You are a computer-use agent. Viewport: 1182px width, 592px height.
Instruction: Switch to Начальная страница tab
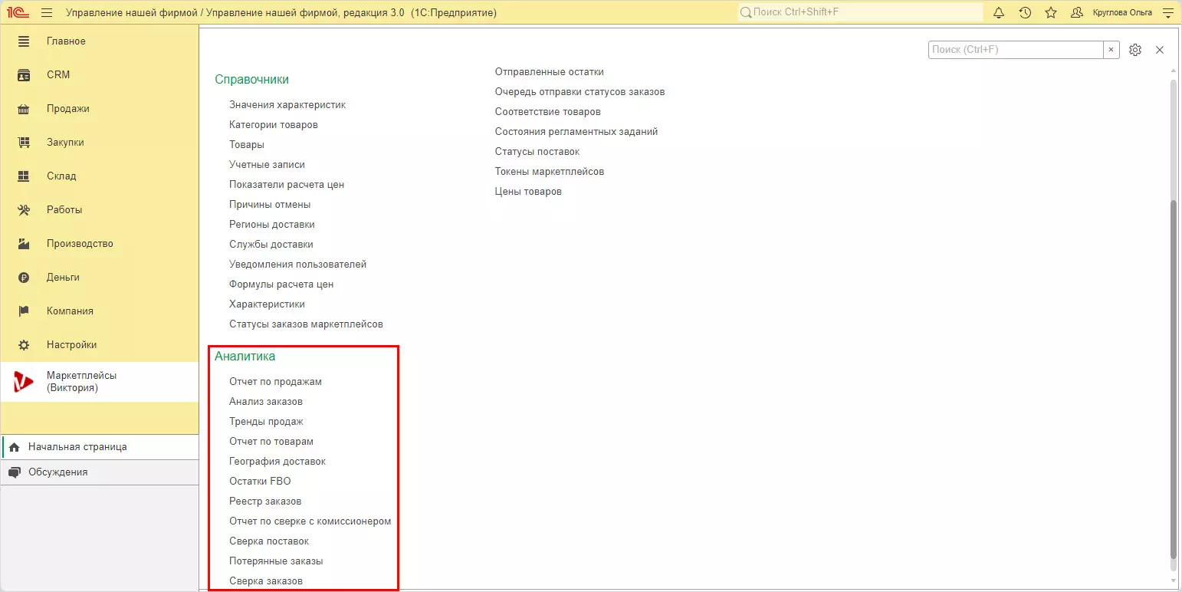click(x=100, y=447)
